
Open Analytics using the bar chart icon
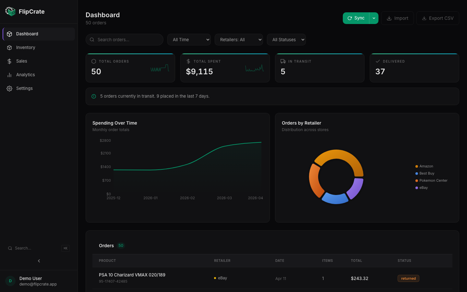click(10, 75)
